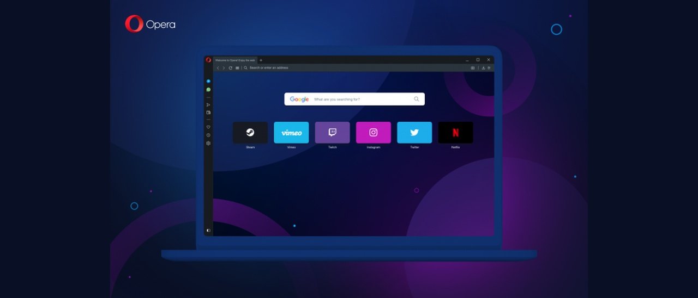Image resolution: width=698 pixels, height=298 pixels.
Task: Click the magnifier in Google search box
Action: pos(417,99)
